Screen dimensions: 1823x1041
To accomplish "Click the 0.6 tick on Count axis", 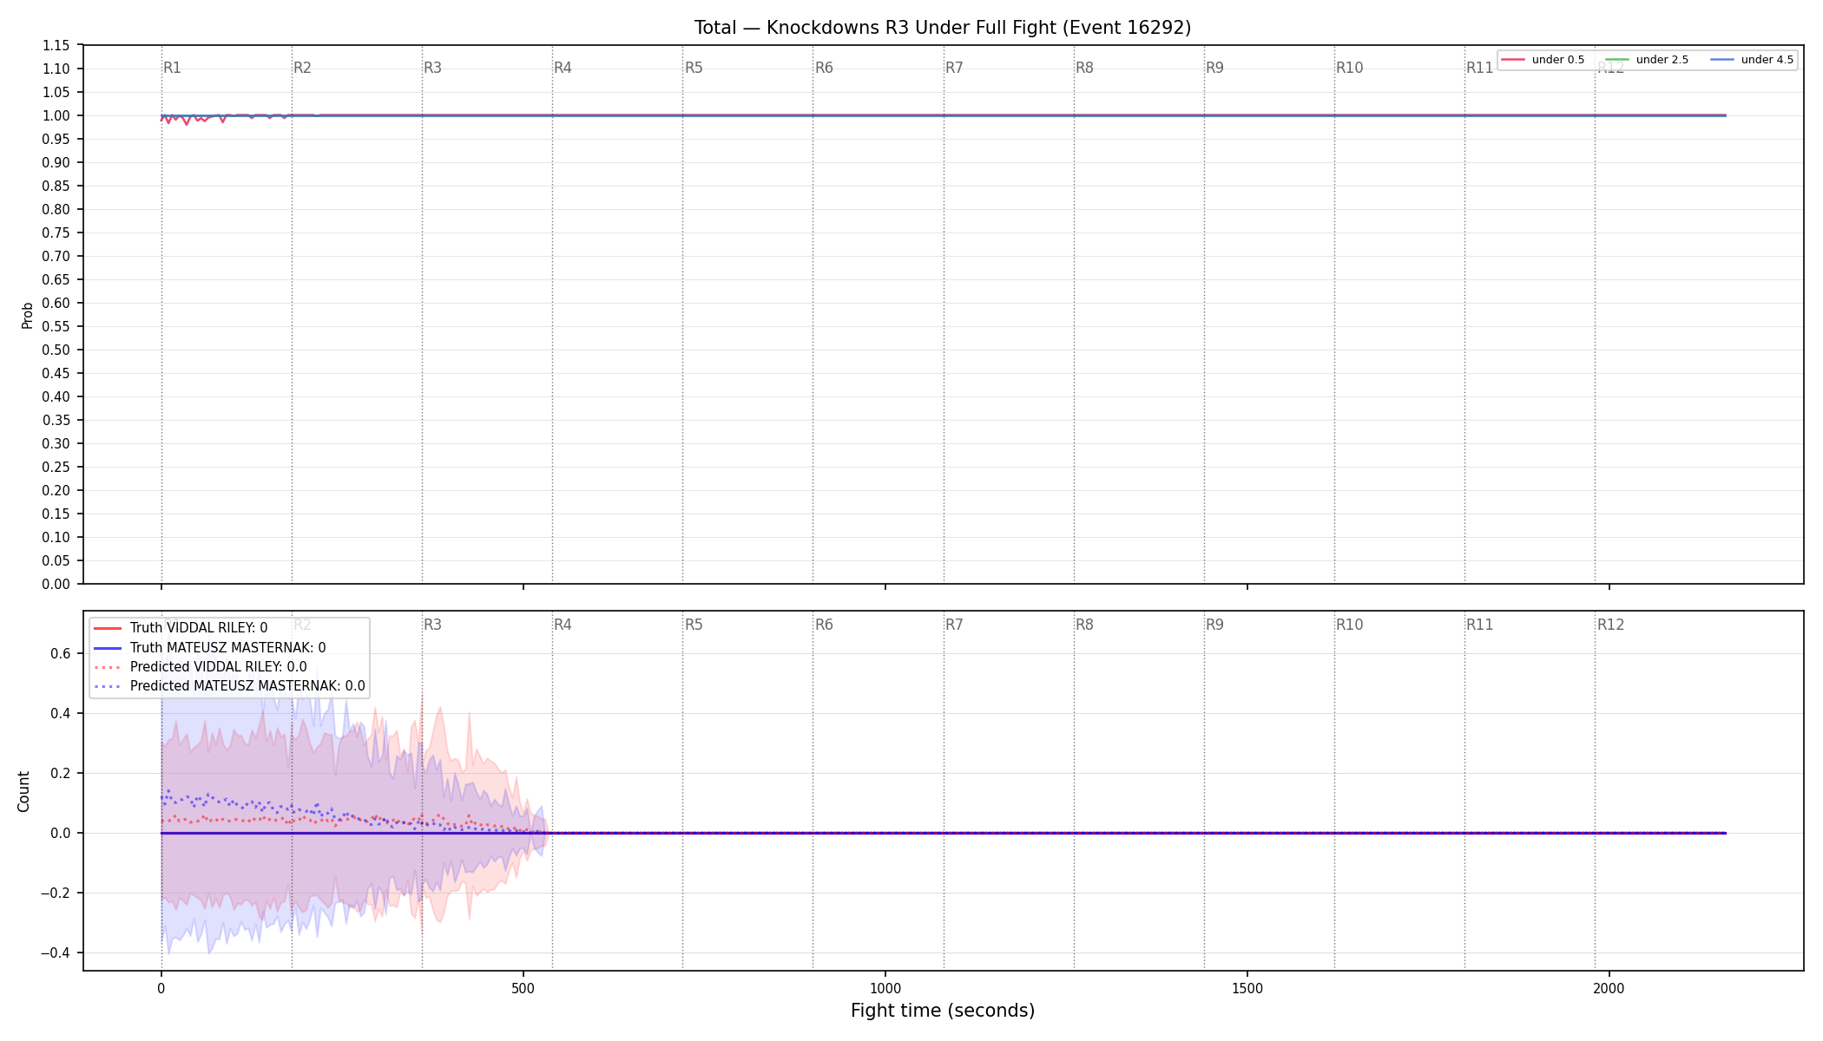I will (x=60, y=653).
